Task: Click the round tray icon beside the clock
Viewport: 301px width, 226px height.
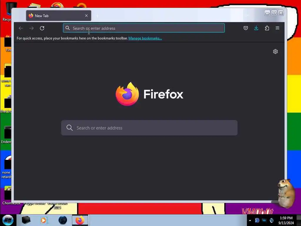Action: pos(271,220)
